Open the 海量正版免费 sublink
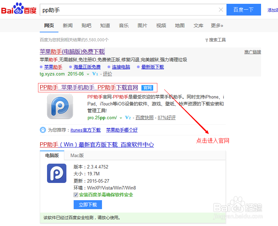 87,67
